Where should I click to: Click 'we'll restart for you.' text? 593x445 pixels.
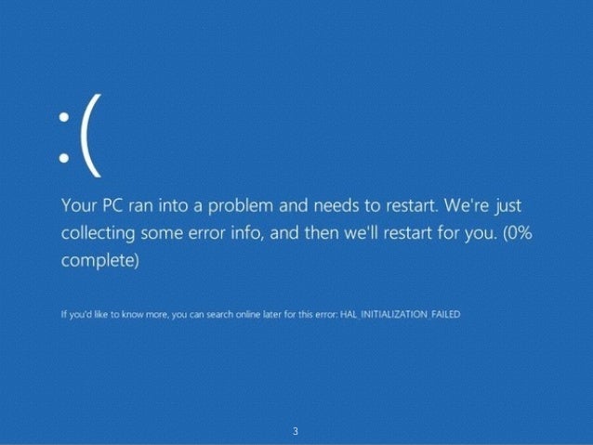click(420, 233)
